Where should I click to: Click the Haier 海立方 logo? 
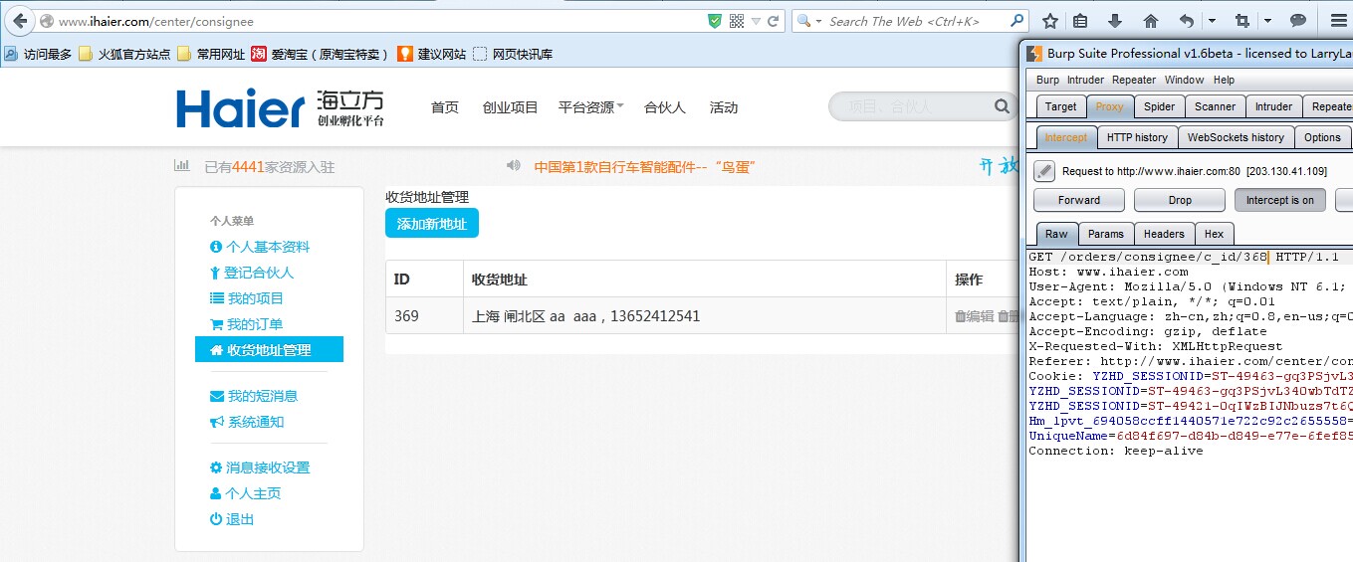[x=281, y=108]
